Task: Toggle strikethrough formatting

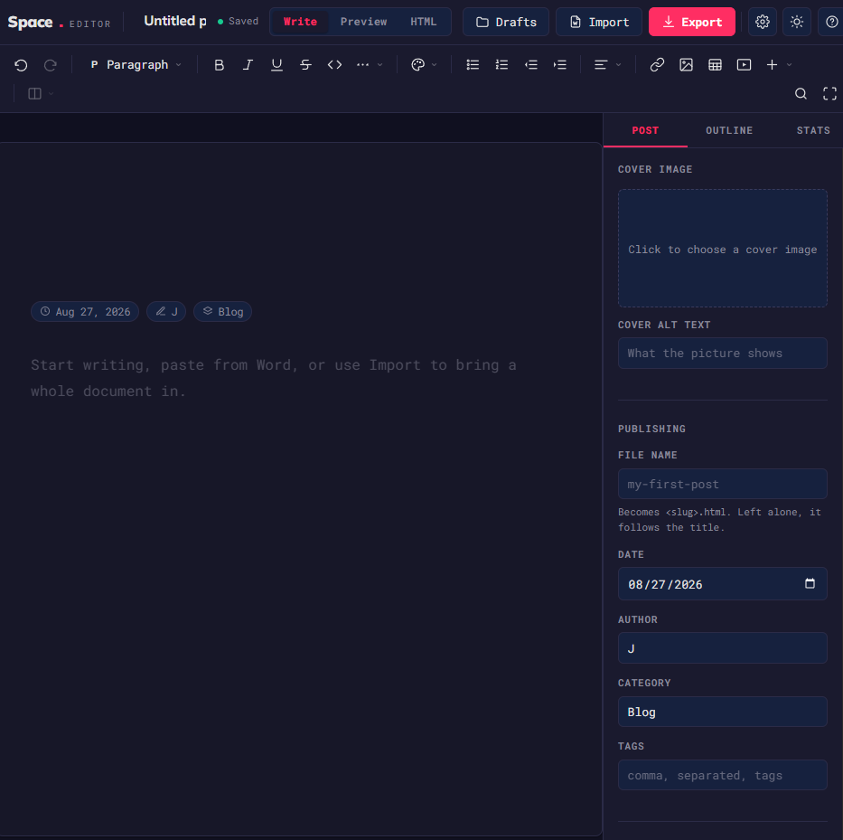Action: pyautogui.click(x=306, y=65)
